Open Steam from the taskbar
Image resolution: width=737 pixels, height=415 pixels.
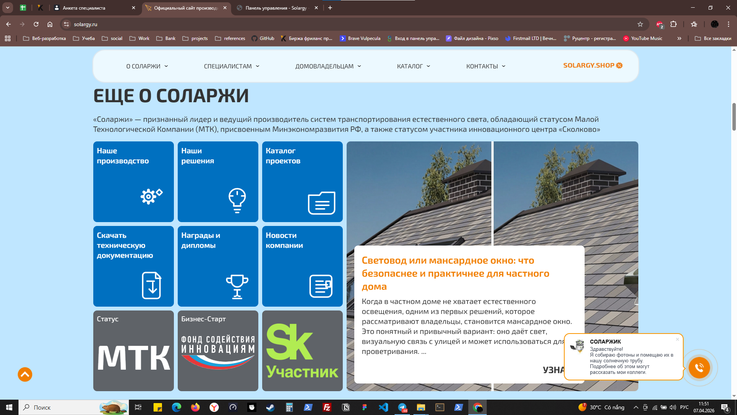point(271,407)
